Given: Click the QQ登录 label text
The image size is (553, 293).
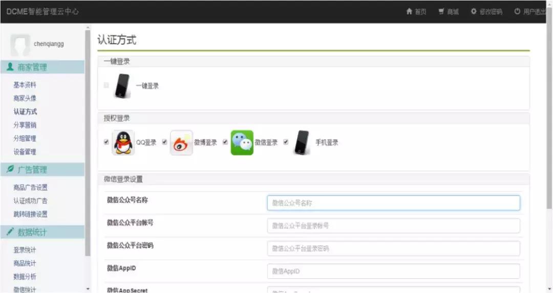Looking at the screenshot, I should pos(146,142).
